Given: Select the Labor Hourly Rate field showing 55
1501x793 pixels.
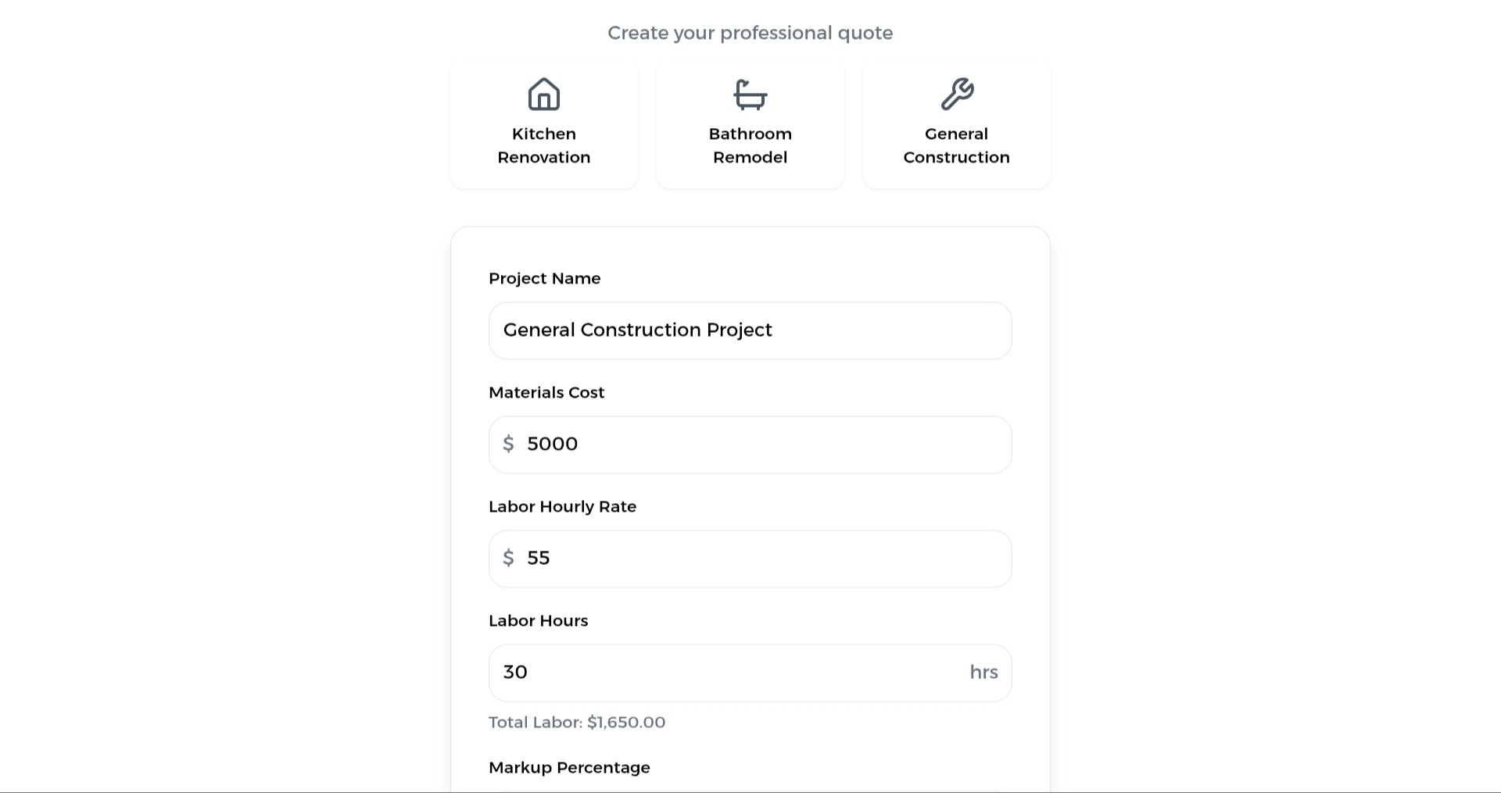Looking at the screenshot, I should tap(750, 559).
